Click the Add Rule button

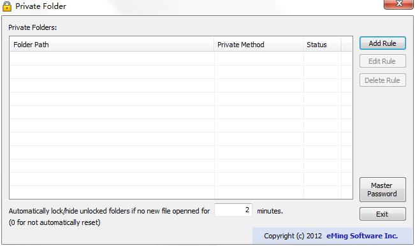tap(382, 43)
